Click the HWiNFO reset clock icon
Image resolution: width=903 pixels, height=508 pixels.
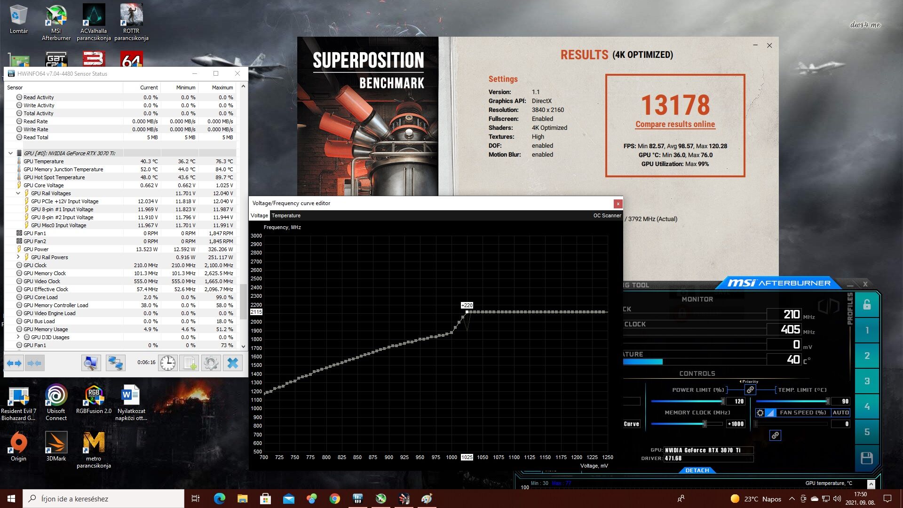point(168,363)
